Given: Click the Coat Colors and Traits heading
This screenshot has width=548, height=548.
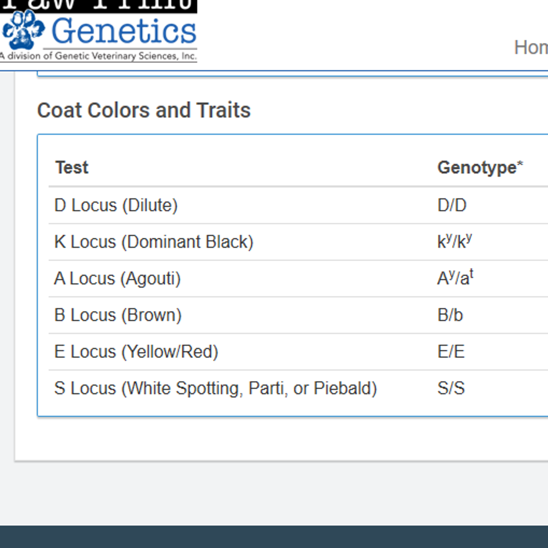Looking at the screenshot, I should click(x=144, y=110).
